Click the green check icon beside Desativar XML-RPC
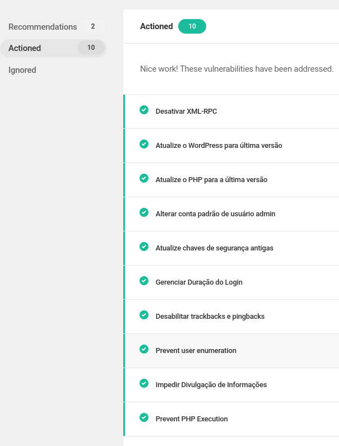339x446 pixels. click(x=144, y=110)
